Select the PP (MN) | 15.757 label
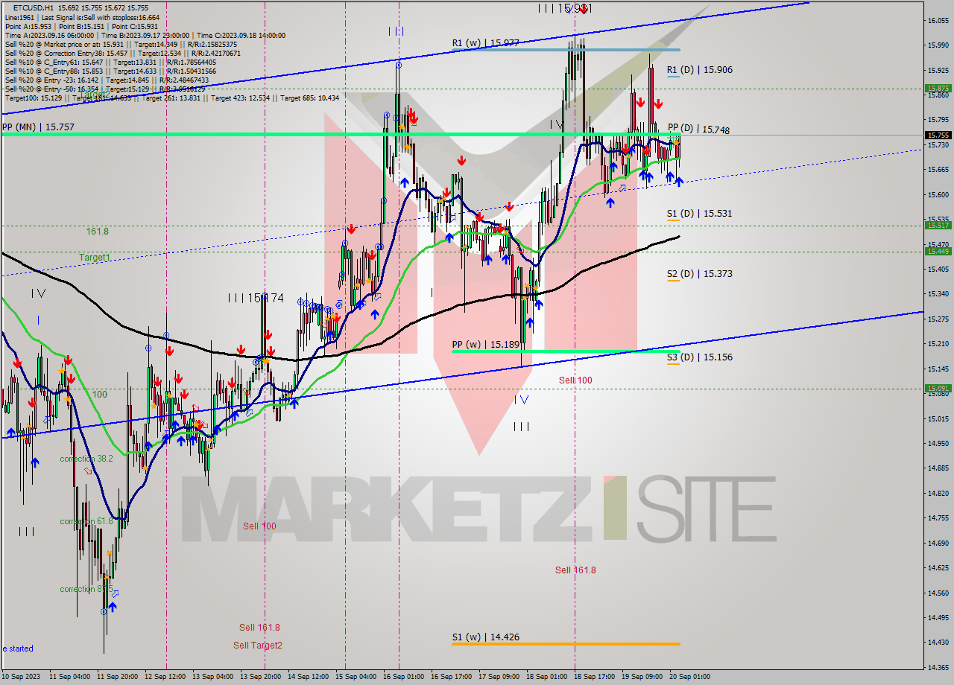Viewport: 954px width, 685px height. pyautogui.click(x=38, y=127)
